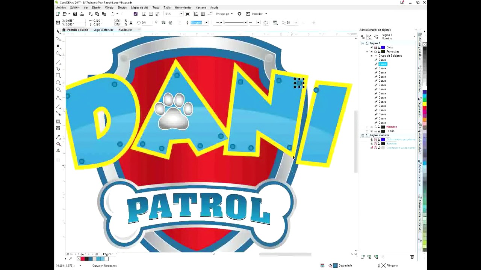Switch to the huellas.cdr document tab
The height and width of the screenshot is (270, 481).
point(125,30)
